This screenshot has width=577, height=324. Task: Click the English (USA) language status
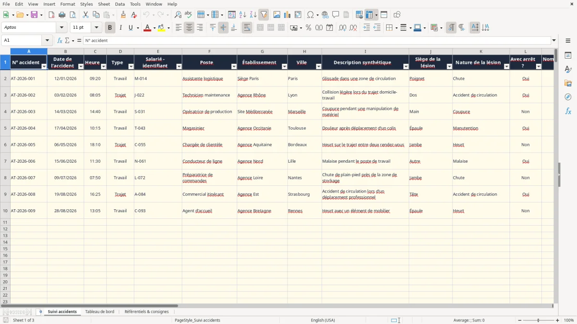pos(323,320)
